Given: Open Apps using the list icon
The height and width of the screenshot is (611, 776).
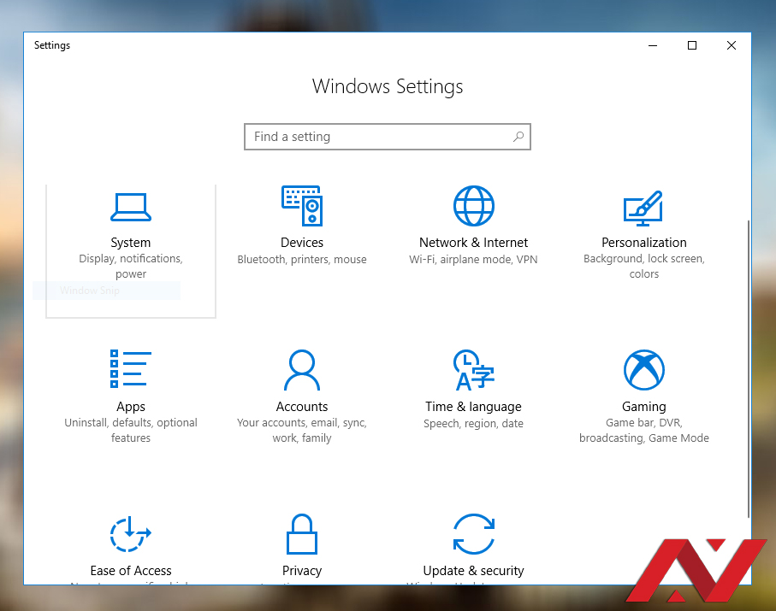Looking at the screenshot, I should coord(131,369).
